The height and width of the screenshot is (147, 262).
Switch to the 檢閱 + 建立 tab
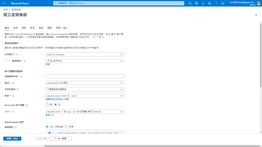coord(62,28)
